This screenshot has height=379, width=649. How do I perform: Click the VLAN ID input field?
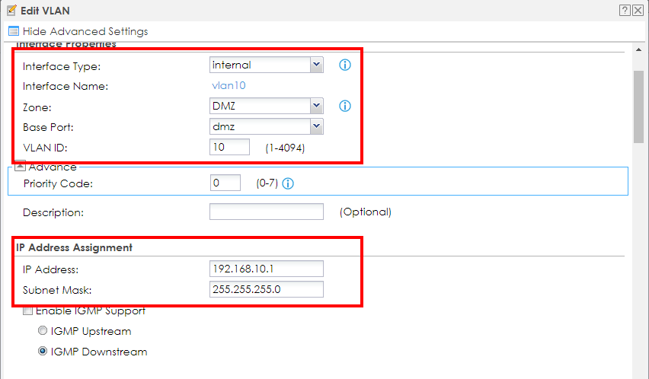click(x=229, y=147)
